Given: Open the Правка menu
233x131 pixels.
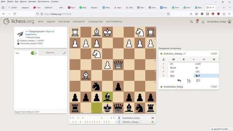Looking at the screenshot, I should coord(10,1).
